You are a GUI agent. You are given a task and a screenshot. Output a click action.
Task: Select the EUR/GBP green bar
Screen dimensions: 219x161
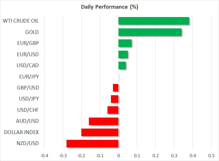click(125, 43)
